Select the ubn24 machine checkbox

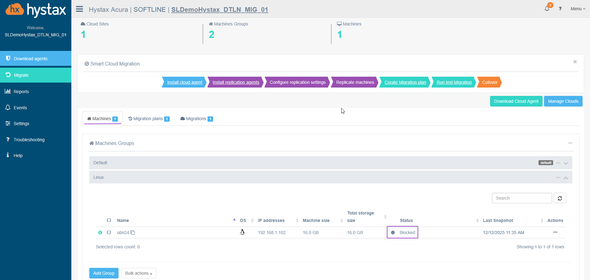point(109,232)
